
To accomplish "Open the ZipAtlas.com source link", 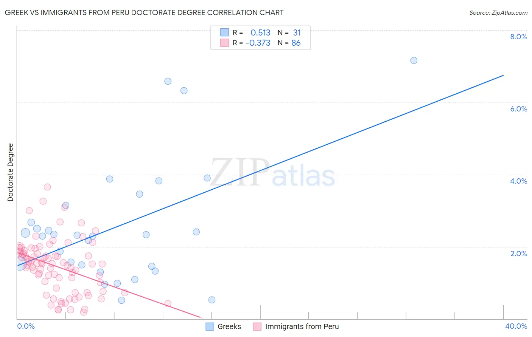I will [x=498, y=12].
